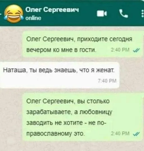This screenshot has height=151, width=144.
Task: Open the three-dot more options menu
Action: (x=142, y=13)
